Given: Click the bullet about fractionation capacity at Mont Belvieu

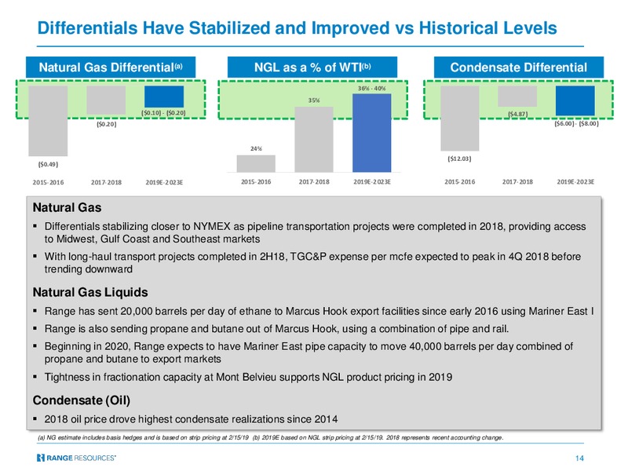Looking at the screenshot, I should pos(248,378).
